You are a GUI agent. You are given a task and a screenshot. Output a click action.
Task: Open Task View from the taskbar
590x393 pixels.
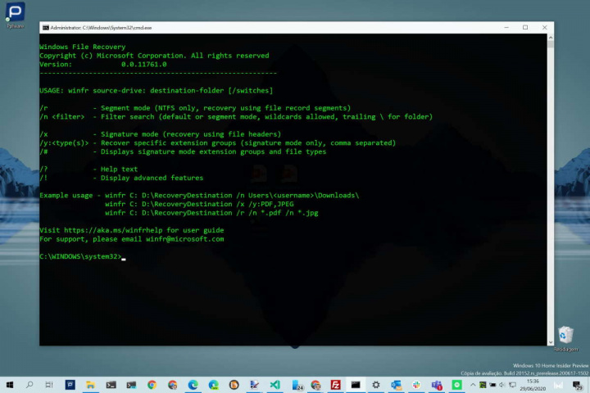[x=50, y=385]
